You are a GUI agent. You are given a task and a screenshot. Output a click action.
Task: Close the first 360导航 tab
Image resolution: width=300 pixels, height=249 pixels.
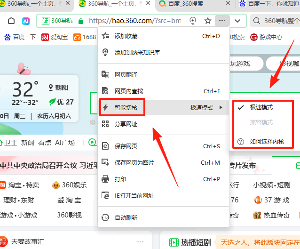(68, 3)
